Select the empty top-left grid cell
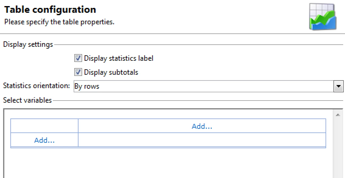Screen dimensions: 345x178 coord(44,126)
